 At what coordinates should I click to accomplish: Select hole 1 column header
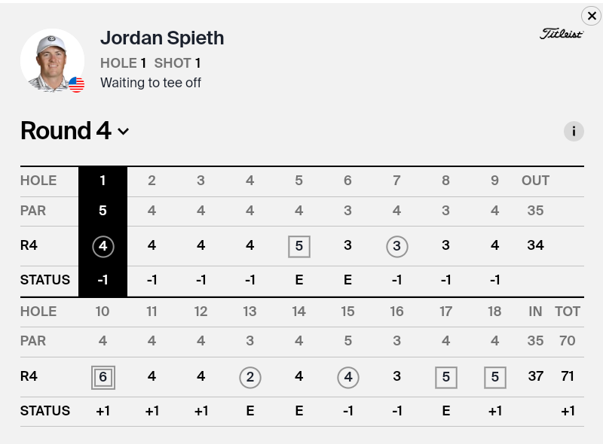point(103,181)
